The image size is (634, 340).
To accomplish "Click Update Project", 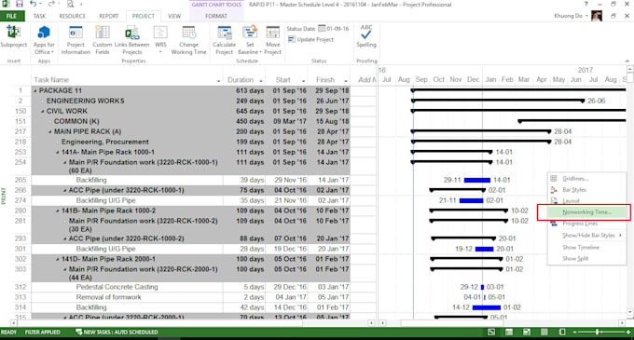I will [310, 39].
